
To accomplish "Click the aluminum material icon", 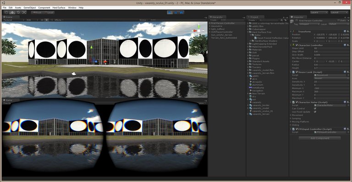I will [251, 85].
